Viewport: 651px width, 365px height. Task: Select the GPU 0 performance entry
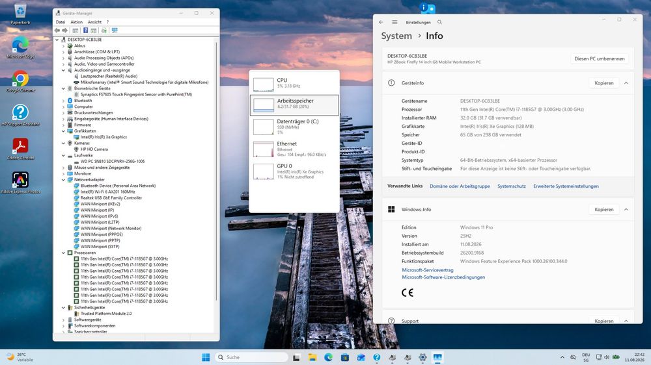tap(294, 171)
